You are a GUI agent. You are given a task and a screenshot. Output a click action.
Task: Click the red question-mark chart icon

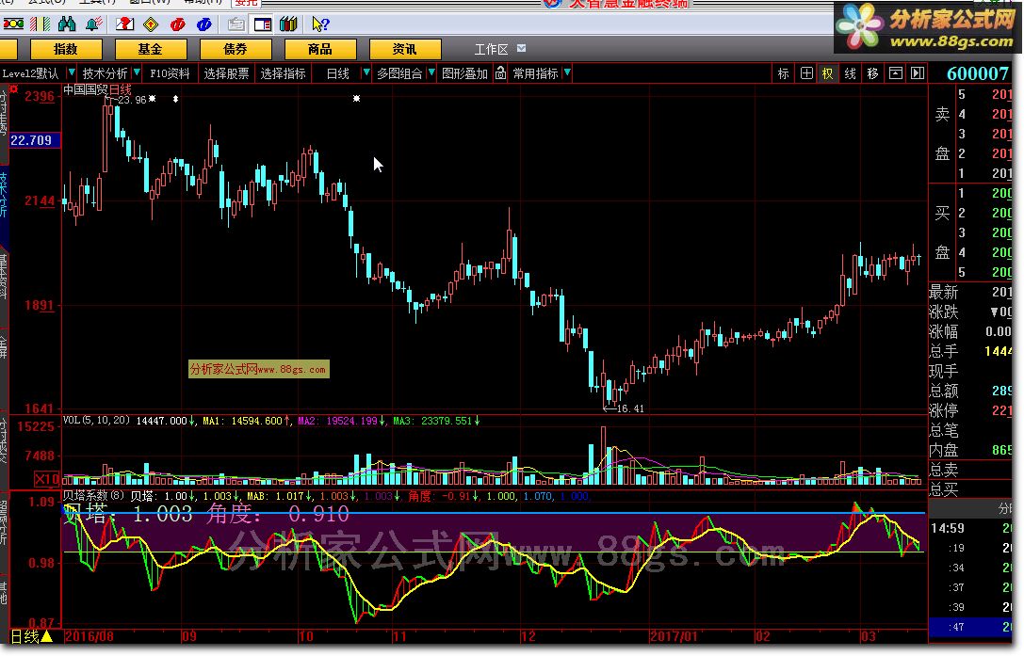(124, 24)
